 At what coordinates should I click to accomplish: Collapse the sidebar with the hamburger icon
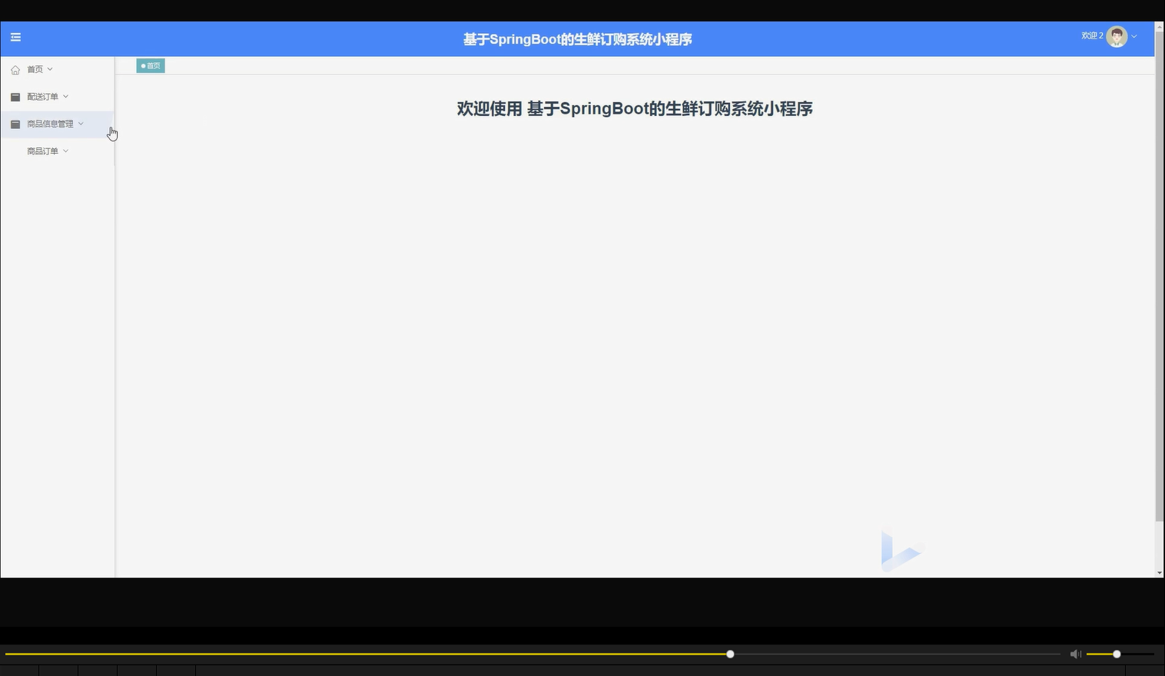pyautogui.click(x=15, y=37)
